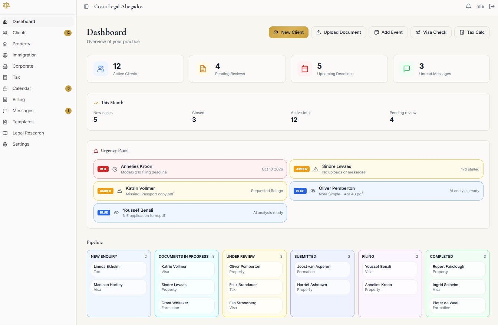Click the Messages badge showing 3
Screen dimensions: 498x325
68,111
